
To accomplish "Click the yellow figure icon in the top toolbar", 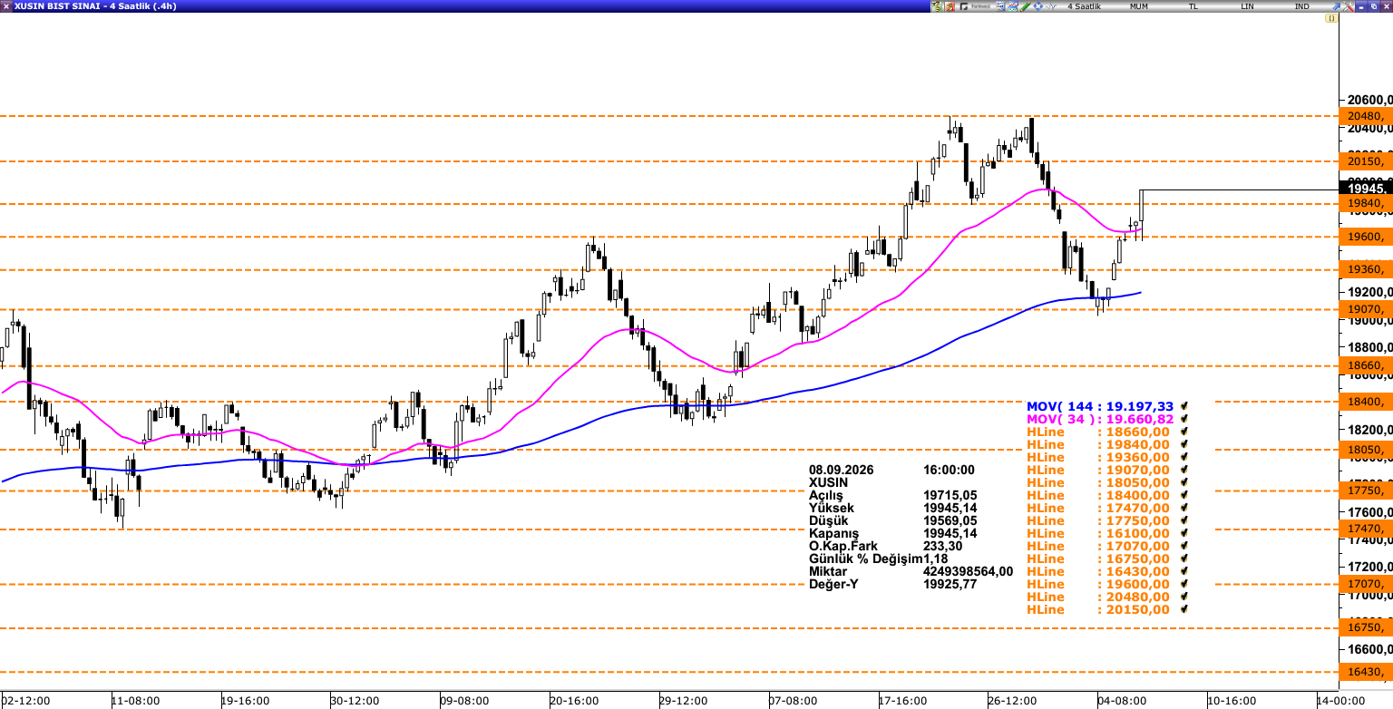I will tap(937, 6).
